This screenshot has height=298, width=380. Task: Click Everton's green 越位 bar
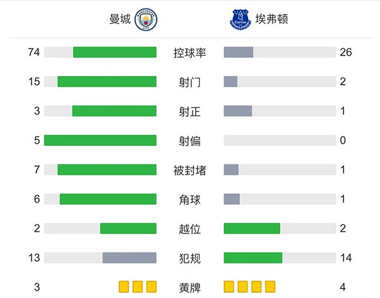point(252,228)
